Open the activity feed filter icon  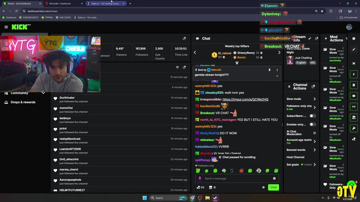click(x=177, y=67)
